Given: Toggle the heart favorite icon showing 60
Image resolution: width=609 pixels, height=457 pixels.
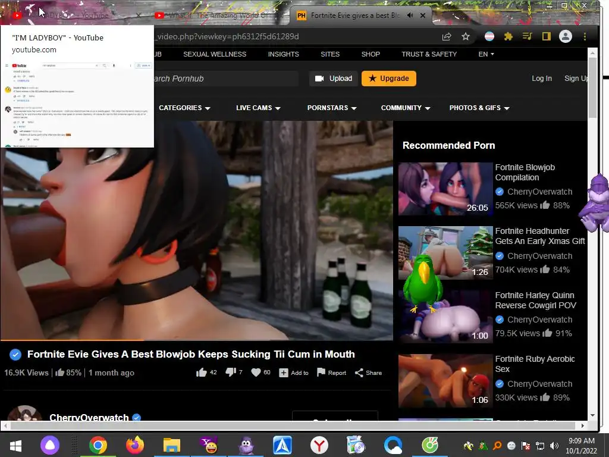Looking at the screenshot, I should [256, 373].
